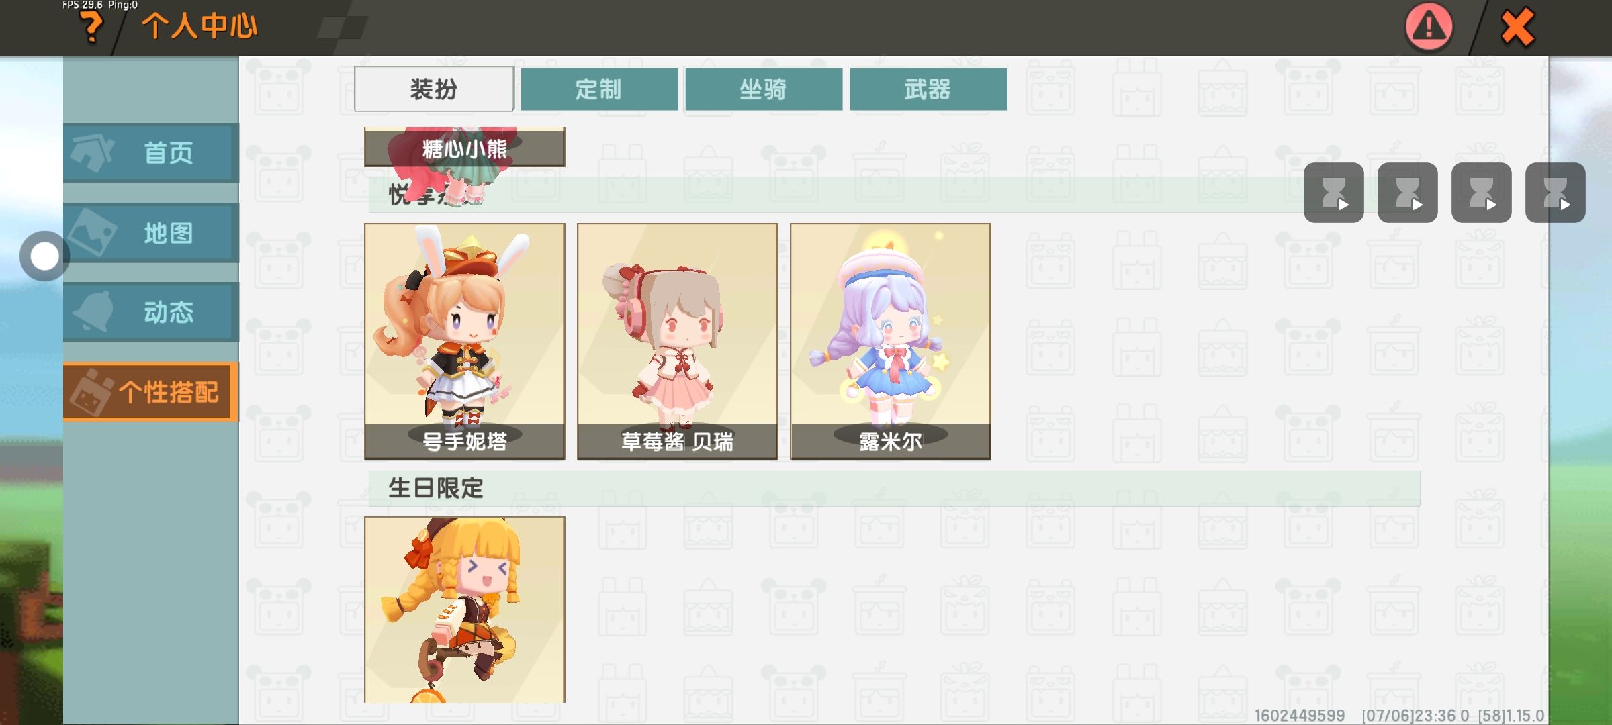Click the red warning alert icon

[1429, 27]
